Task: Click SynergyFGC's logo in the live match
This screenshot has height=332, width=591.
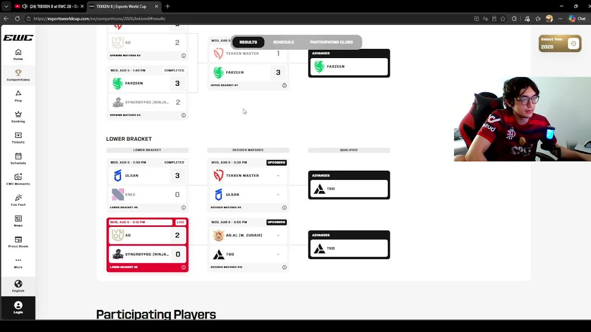Action: pos(118,254)
